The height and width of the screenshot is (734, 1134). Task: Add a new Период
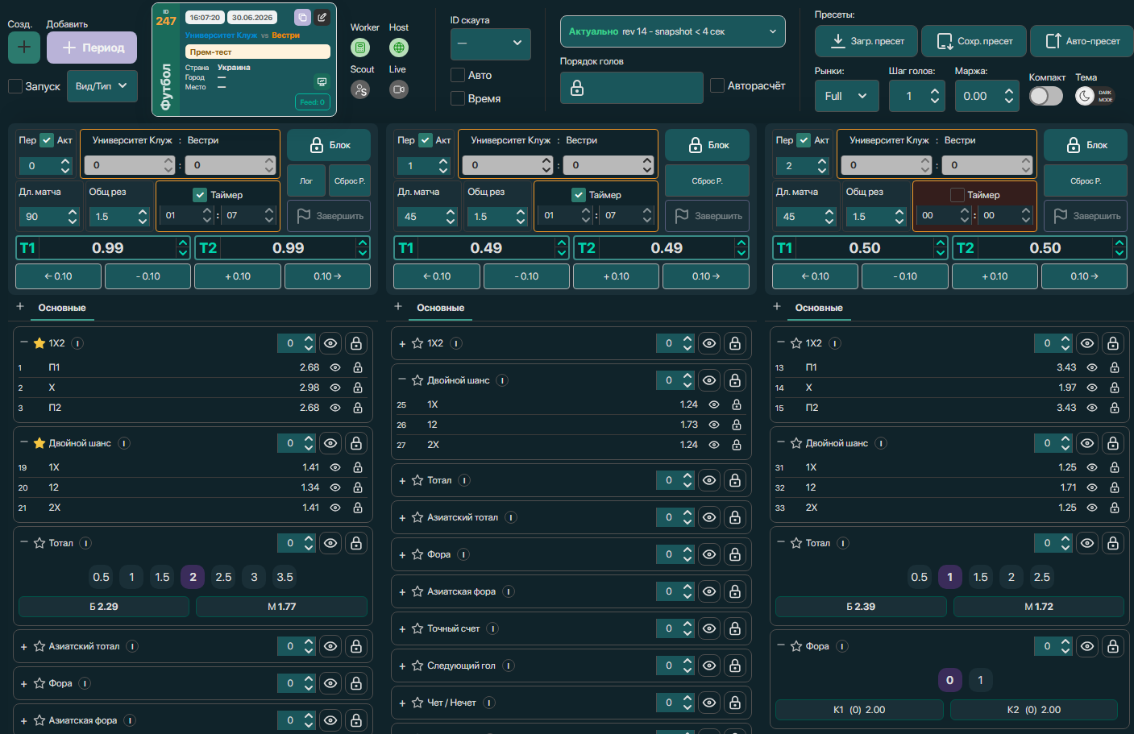[x=92, y=48]
